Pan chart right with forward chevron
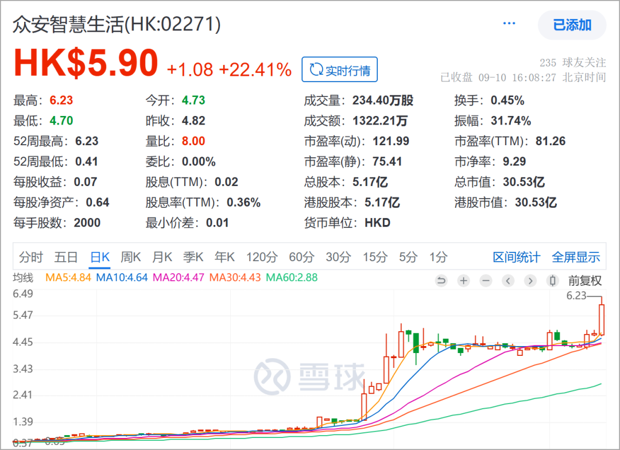The image size is (620, 450). tap(530, 281)
